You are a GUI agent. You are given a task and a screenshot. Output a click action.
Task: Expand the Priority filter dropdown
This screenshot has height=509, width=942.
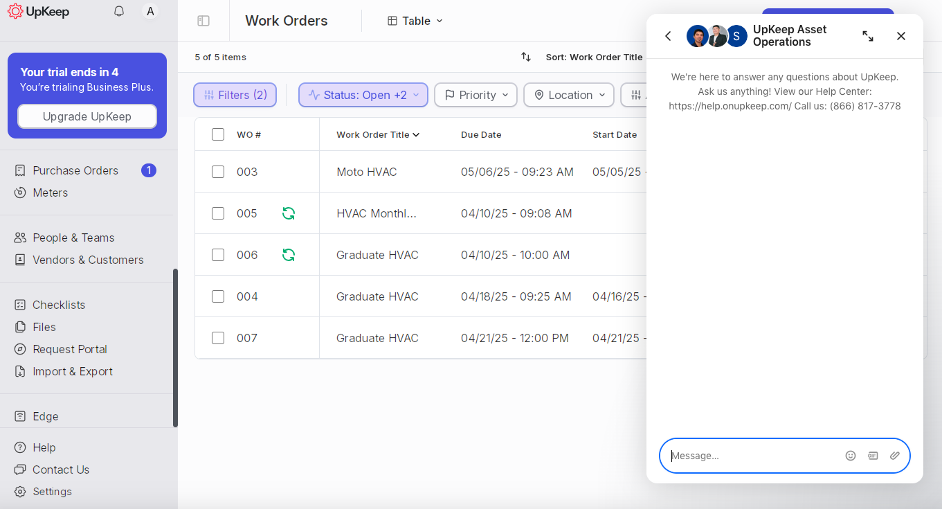click(x=475, y=95)
